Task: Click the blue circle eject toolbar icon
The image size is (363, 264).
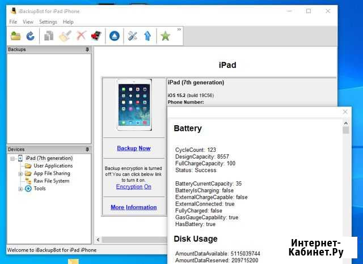Action: (x=115, y=36)
